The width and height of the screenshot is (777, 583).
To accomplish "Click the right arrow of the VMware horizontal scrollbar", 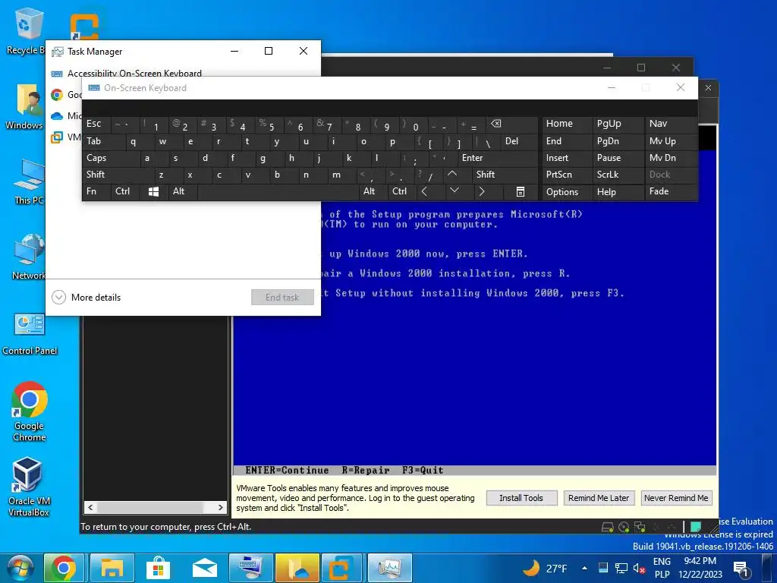I will click(221, 507).
